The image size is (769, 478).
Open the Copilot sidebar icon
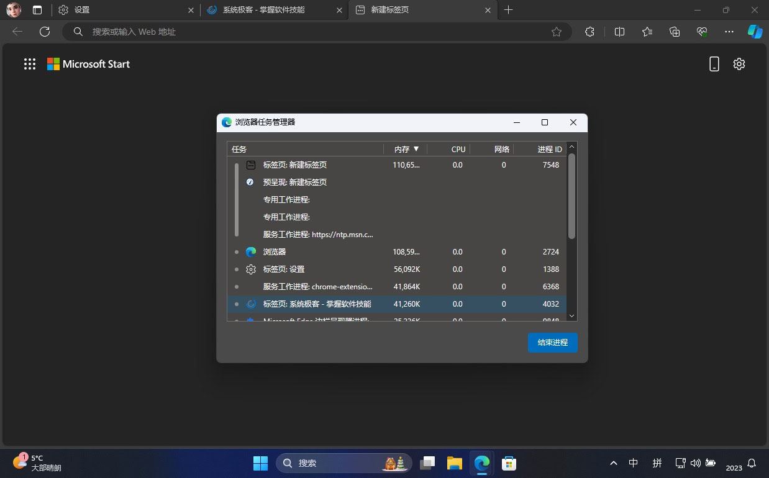tap(755, 32)
